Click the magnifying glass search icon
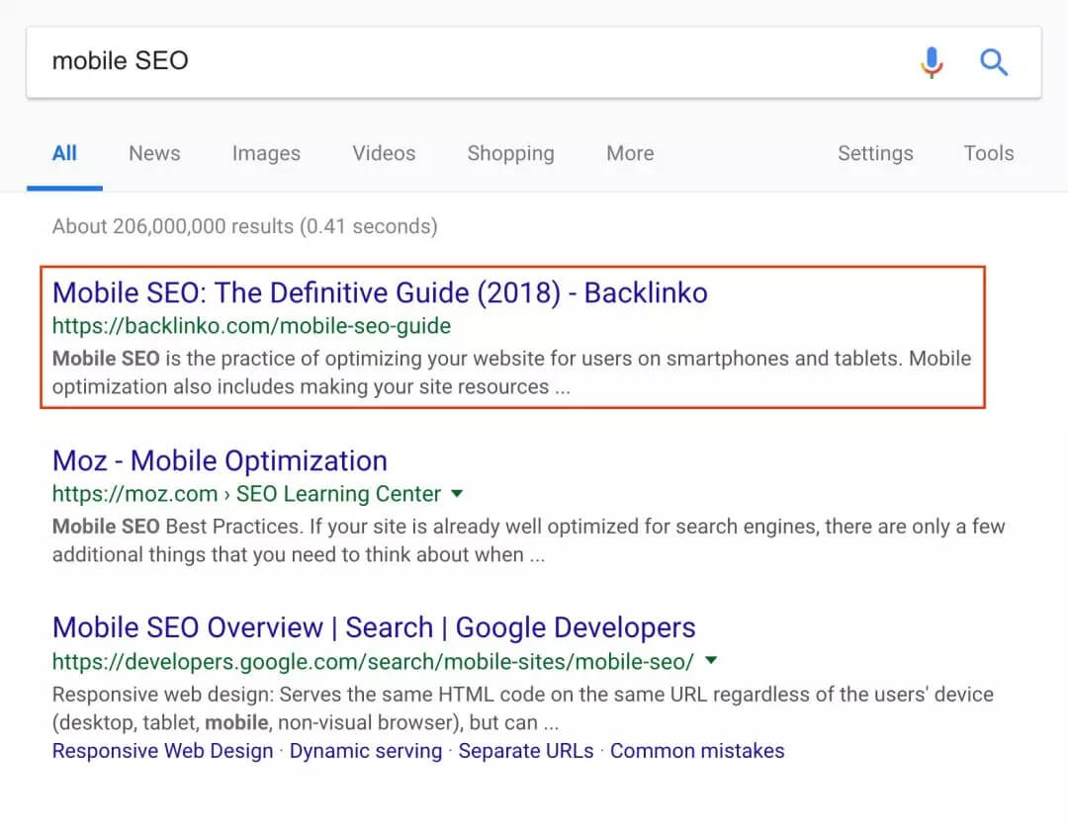Image resolution: width=1068 pixels, height=827 pixels. 994,62
